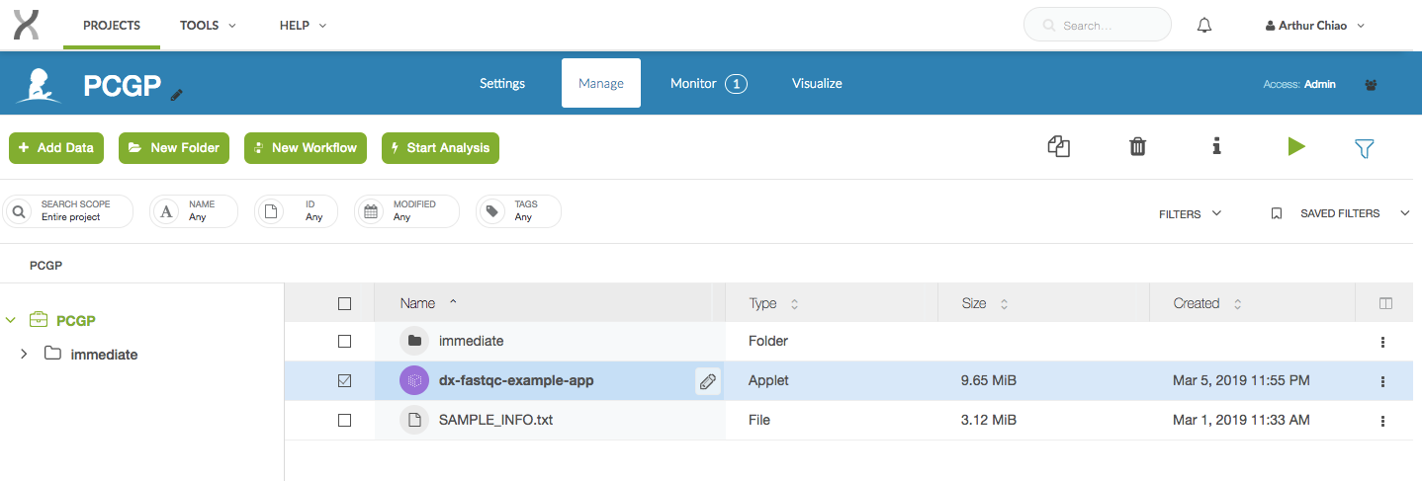Switch to the Visualize tab
This screenshot has width=1422, height=481.
tap(817, 83)
